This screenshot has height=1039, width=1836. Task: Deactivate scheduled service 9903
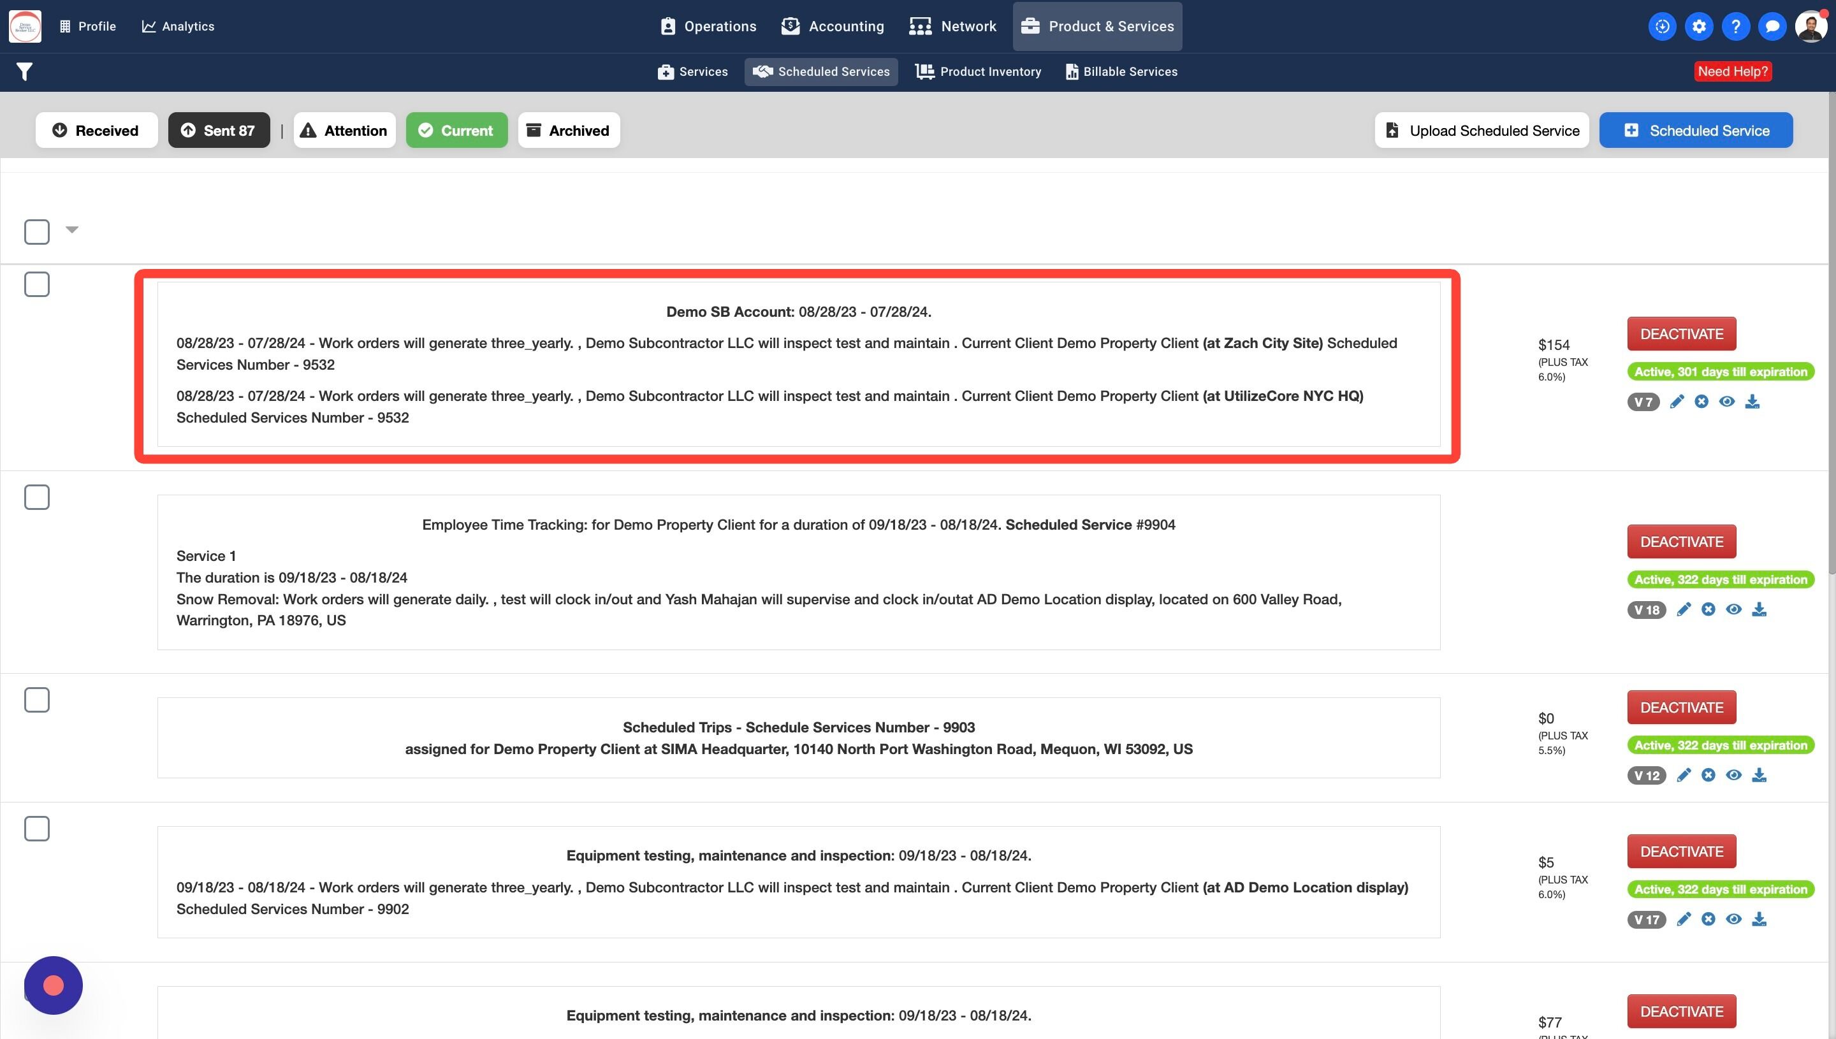1681,707
